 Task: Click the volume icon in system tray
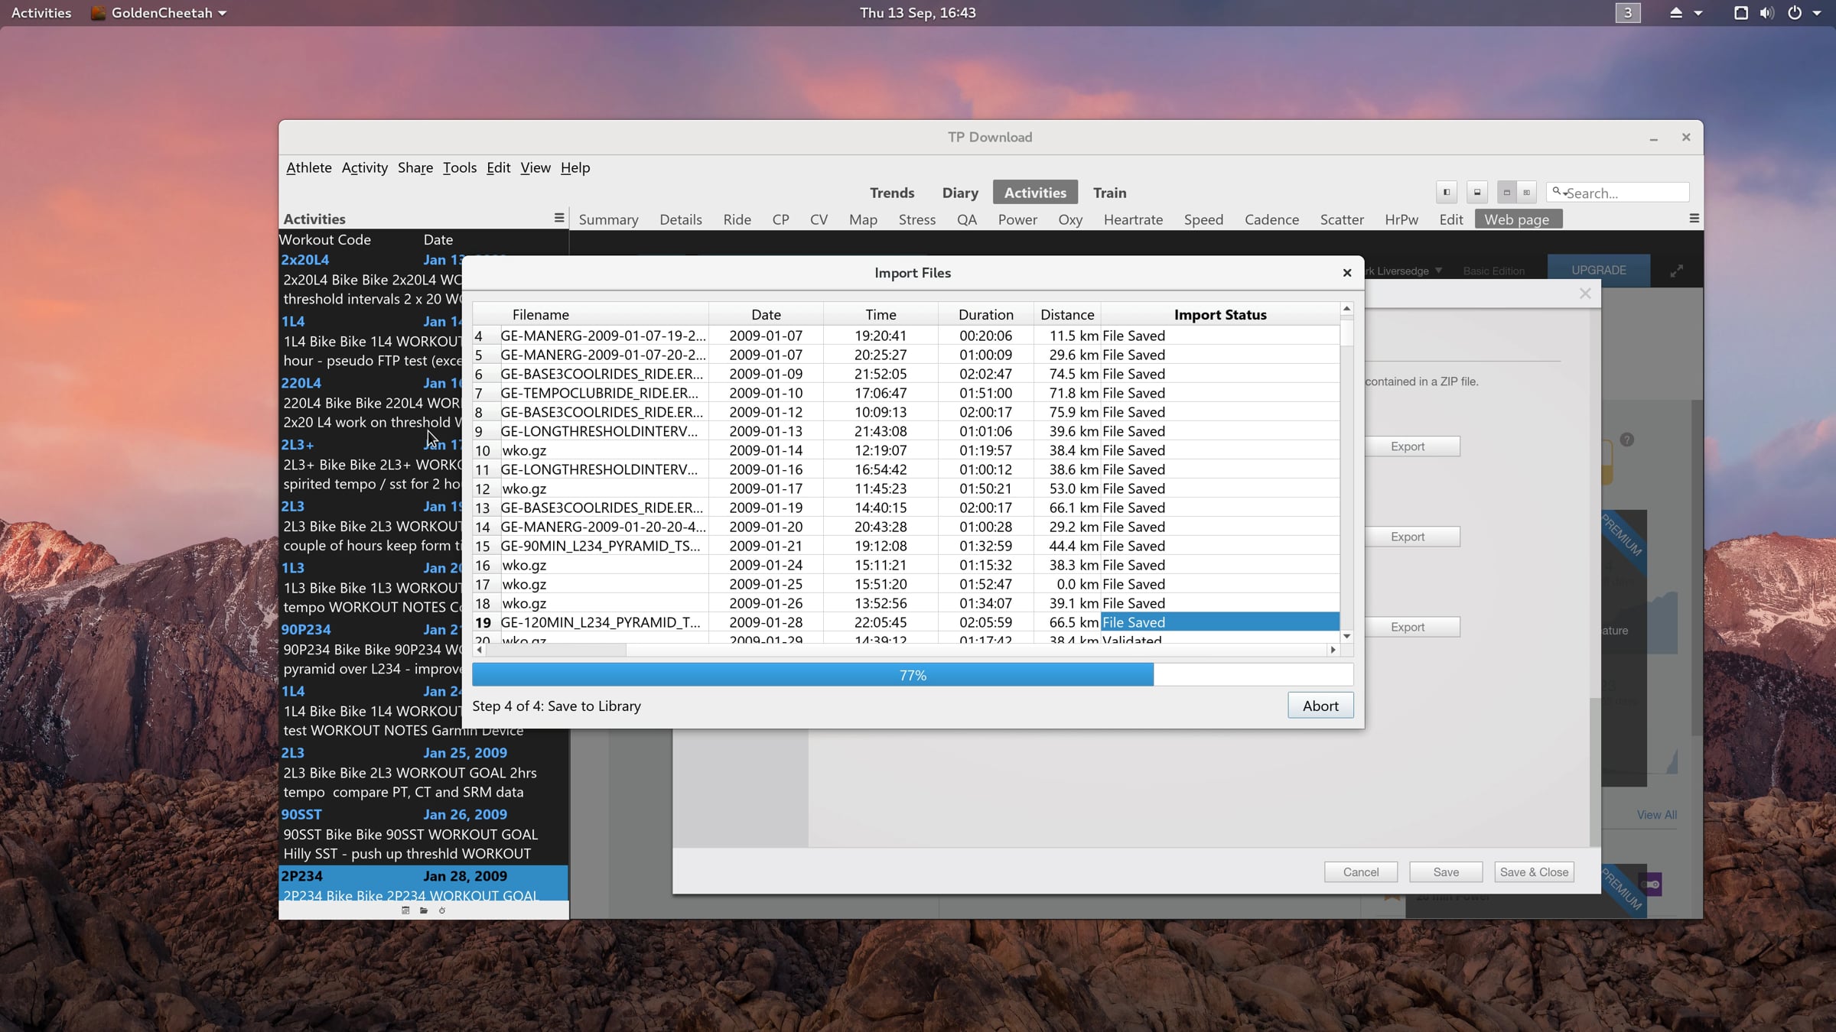[x=1766, y=12]
